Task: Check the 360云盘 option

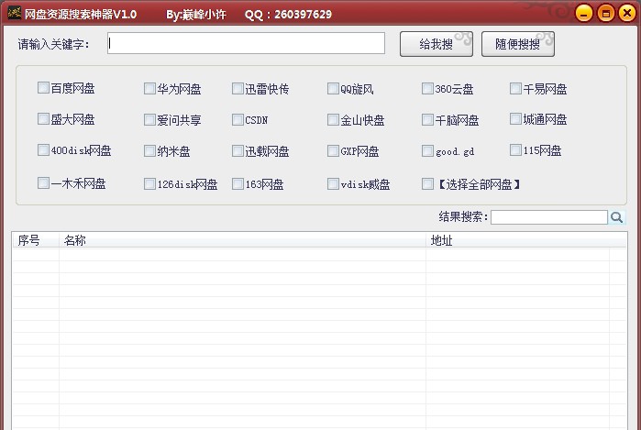Action: [427, 88]
